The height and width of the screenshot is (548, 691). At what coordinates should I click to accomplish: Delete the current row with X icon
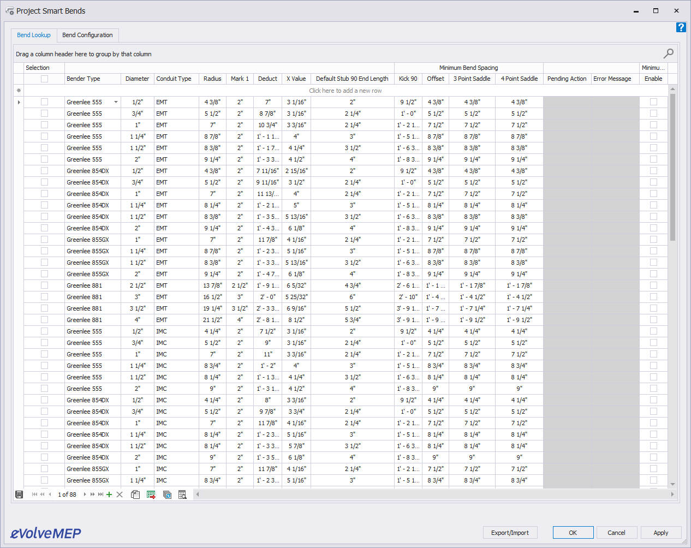tap(120, 495)
